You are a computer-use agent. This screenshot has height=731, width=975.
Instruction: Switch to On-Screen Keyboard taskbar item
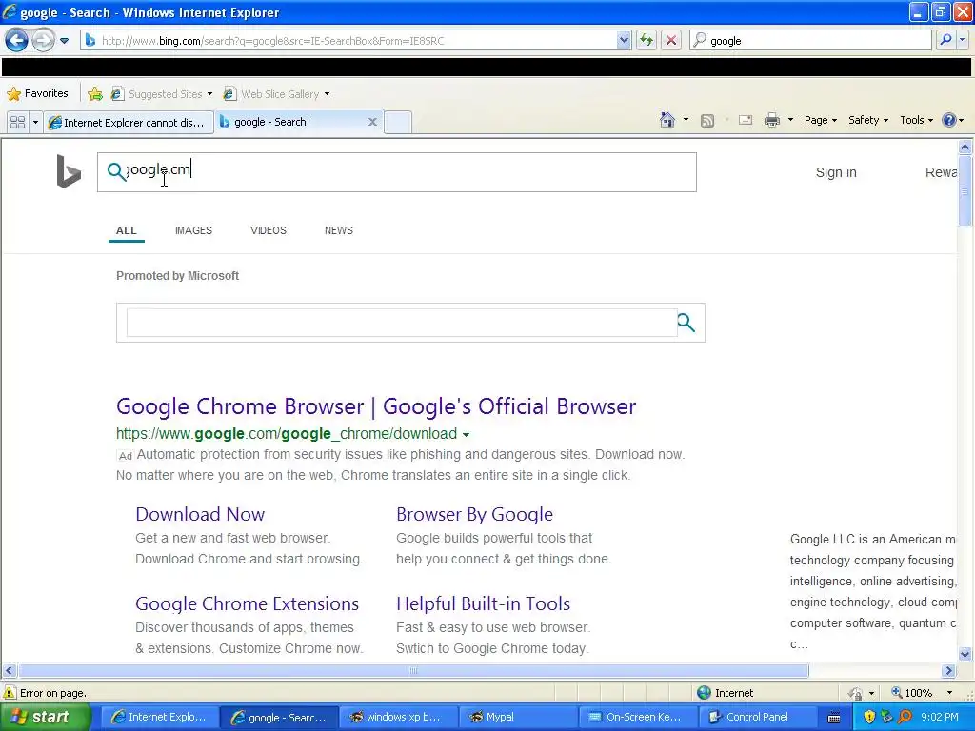click(637, 718)
